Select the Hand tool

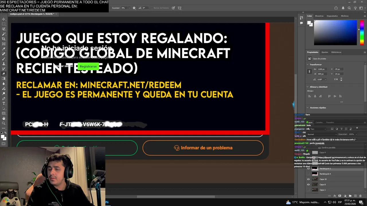[4, 118]
